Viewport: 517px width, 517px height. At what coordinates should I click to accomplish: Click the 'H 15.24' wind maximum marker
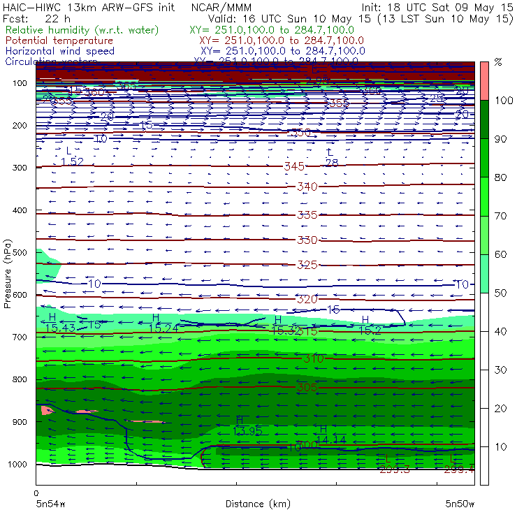tap(163, 323)
